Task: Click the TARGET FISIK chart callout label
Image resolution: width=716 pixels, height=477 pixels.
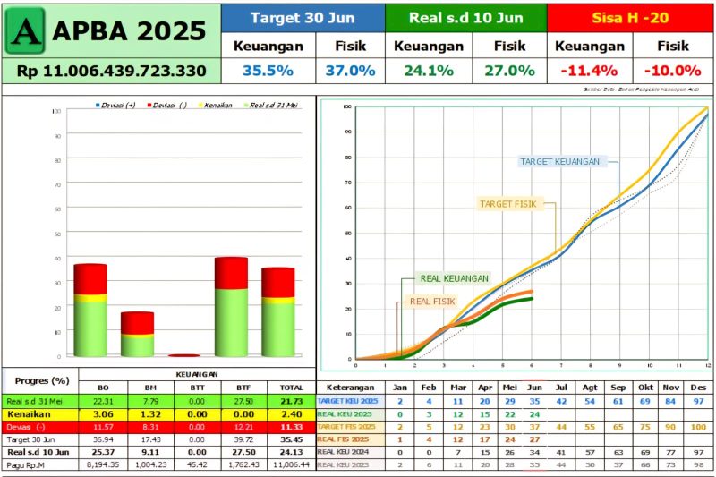Action: pos(508,204)
